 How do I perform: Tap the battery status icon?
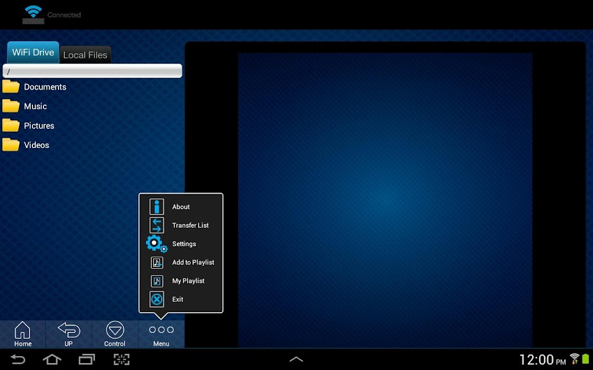coord(586,358)
